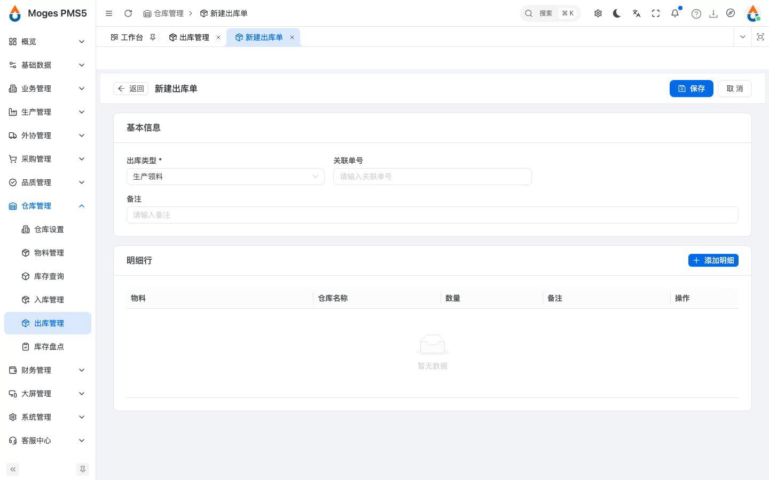Save the outbound order with 保存
This screenshot has width=769, height=480.
click(692, 89)
